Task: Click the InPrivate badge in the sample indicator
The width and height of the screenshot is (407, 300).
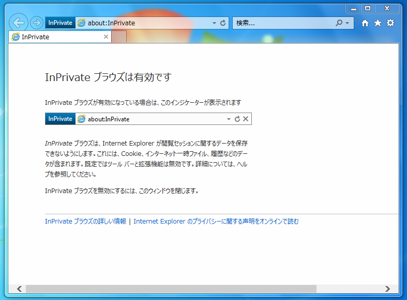Action: pos(60,119)
